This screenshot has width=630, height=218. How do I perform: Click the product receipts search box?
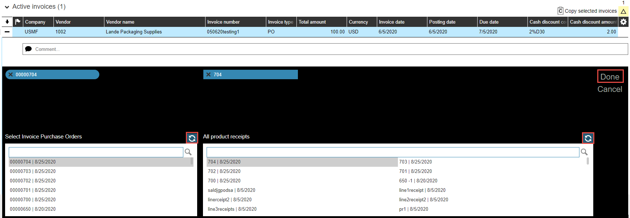pyautogui.click(x=393, y=152)
